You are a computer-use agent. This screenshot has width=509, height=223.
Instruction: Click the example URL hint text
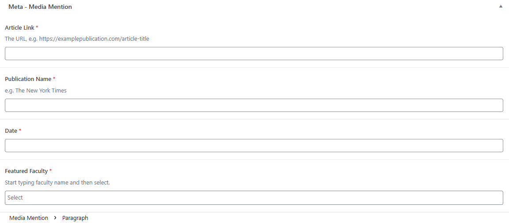coord(77,38)
